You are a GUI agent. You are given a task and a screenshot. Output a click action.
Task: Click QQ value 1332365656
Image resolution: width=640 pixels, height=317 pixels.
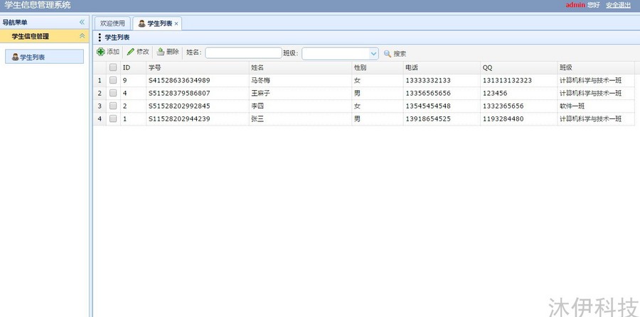503,106
